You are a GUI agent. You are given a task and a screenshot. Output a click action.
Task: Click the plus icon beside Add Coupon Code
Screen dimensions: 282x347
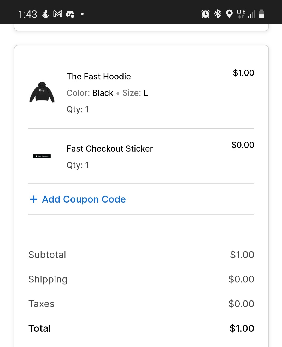coord(34,199)
